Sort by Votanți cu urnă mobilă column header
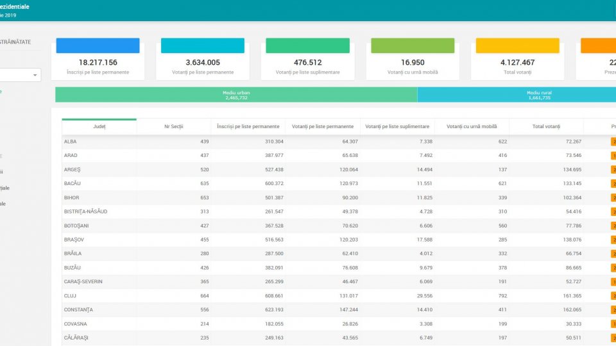This screenshot has height=346, width=616. coord(471,127)
